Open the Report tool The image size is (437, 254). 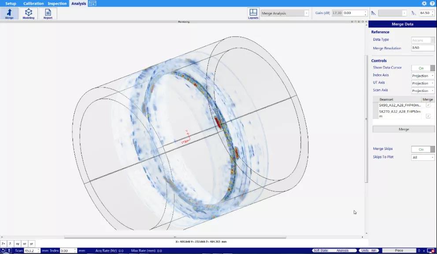click(48, 14)
